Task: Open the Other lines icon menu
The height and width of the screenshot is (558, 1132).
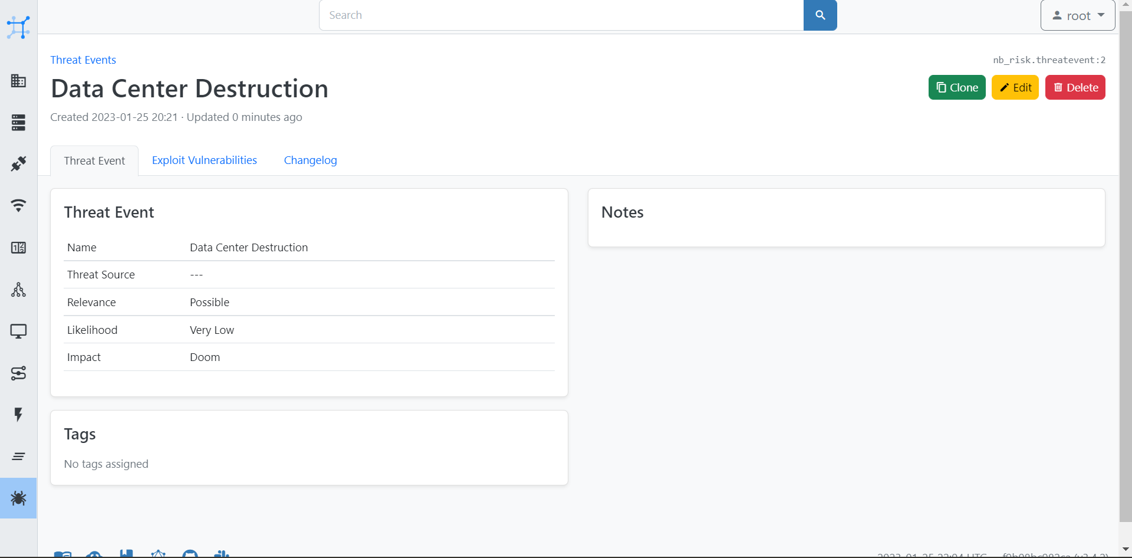Action: [x=18, y=457]
